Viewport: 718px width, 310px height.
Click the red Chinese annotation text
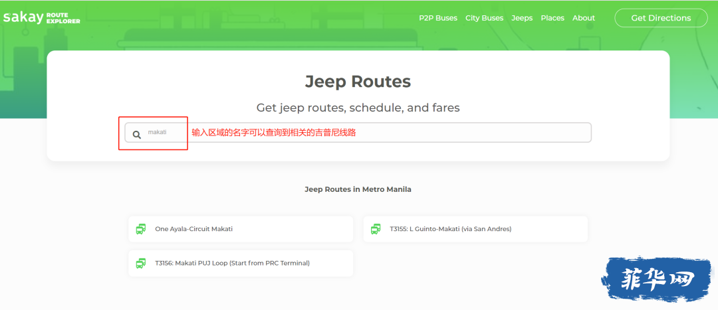(x=274, y=133)
